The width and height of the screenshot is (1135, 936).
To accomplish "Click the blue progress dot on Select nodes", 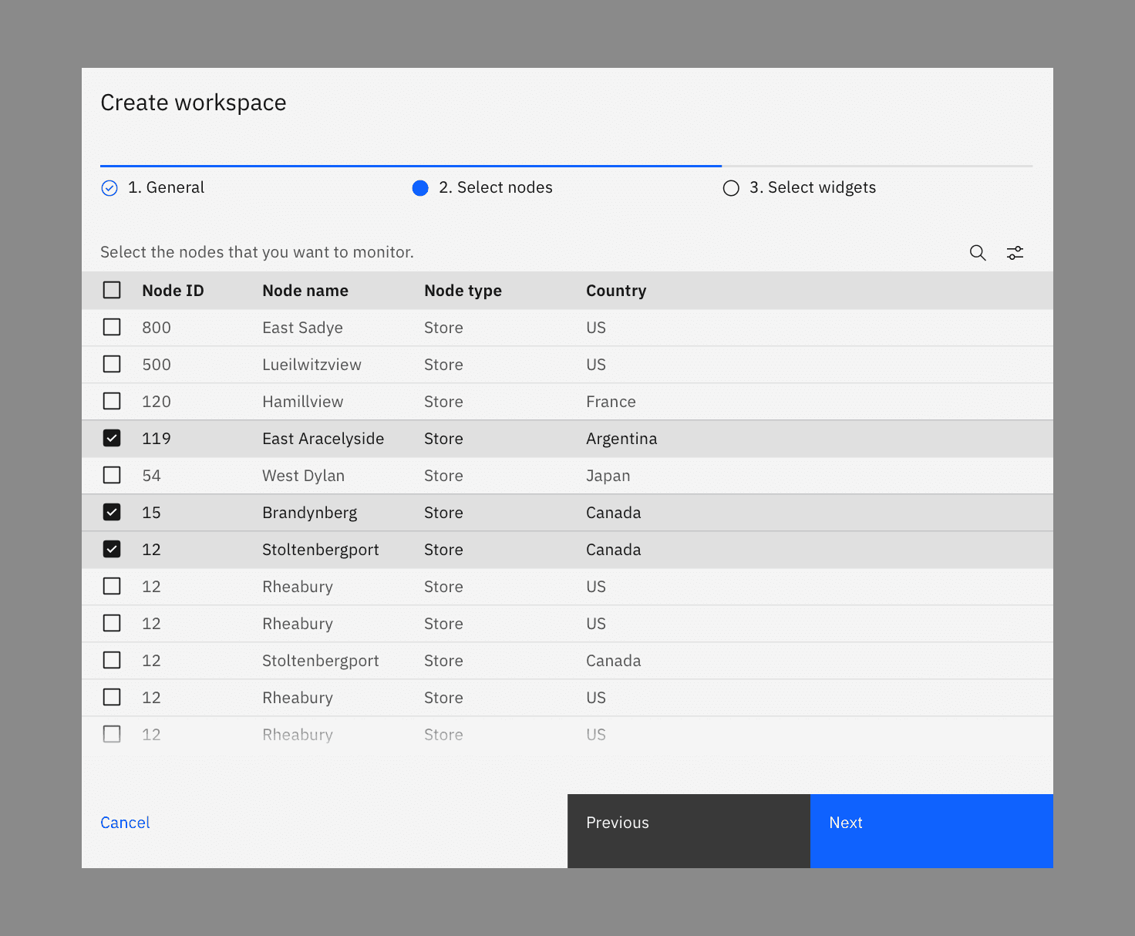I will pyautogui.click(x=420, y=187).
